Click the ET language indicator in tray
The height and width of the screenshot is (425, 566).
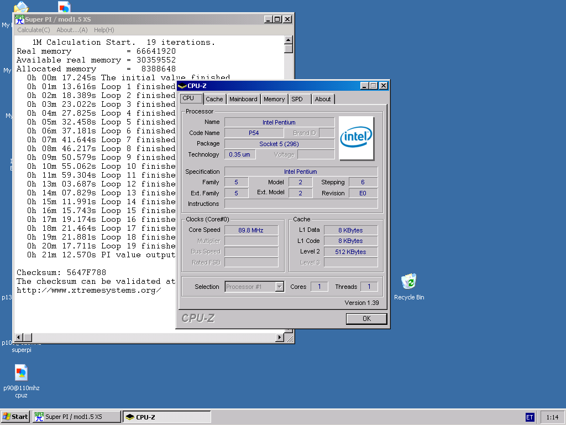[530, 417]
